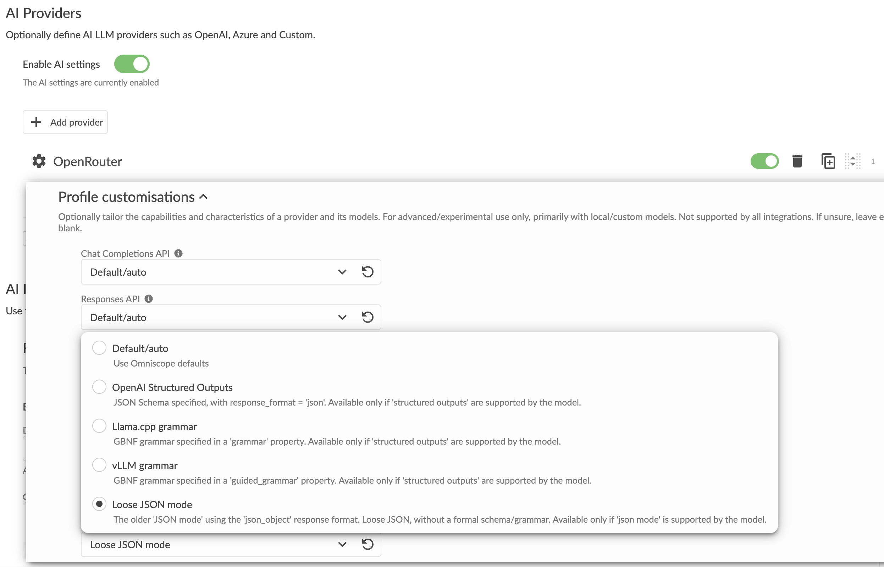This screenshot has width=884, height=567.
Task: Click the Chat Completions API info icon
Action: coord(178,253)
